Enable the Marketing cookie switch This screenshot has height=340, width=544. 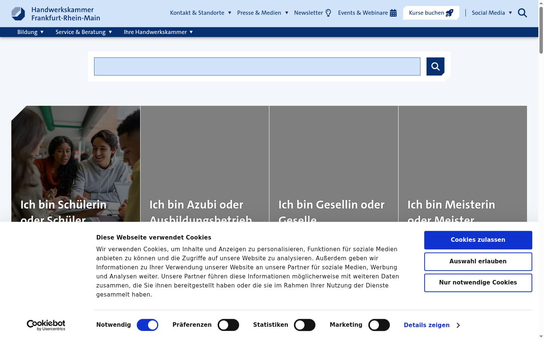pyautogui.click(x=379, y=325)
